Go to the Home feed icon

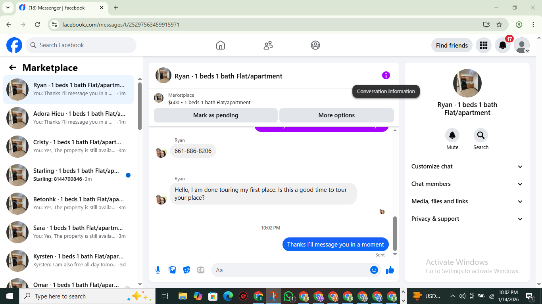click(221, 45)
